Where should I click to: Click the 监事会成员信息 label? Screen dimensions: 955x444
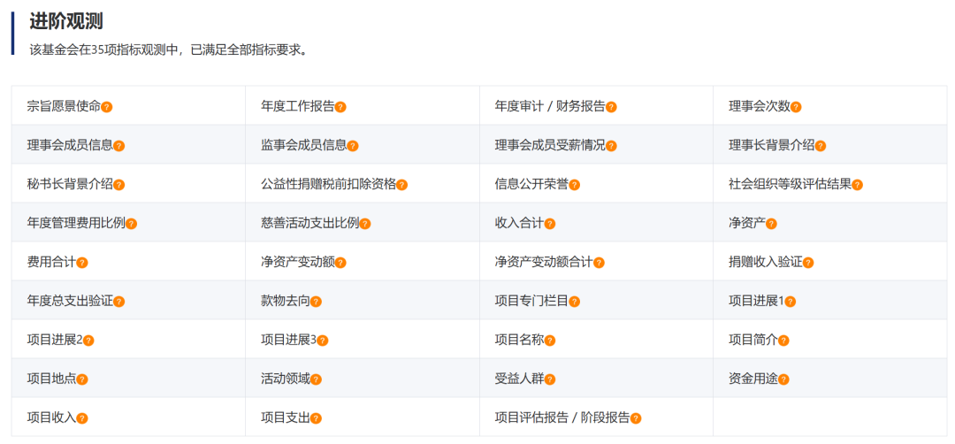click(304, 146)
